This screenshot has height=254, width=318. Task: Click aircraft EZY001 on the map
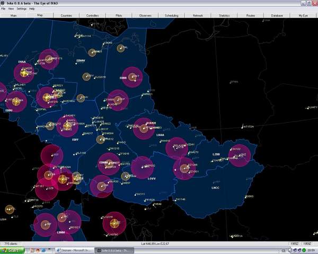click(193, 171)
